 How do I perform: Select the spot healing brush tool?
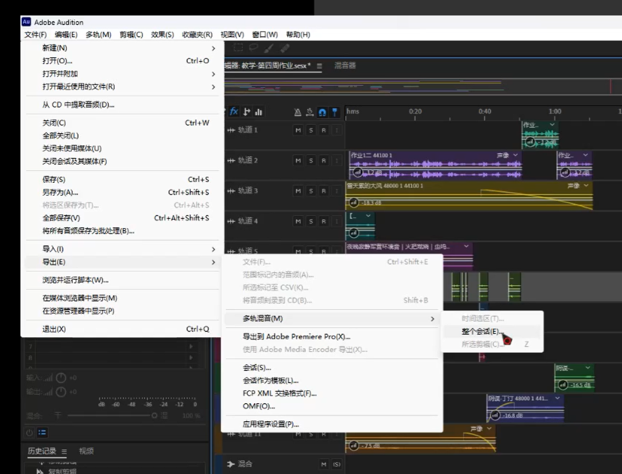(x=285, y=48)
